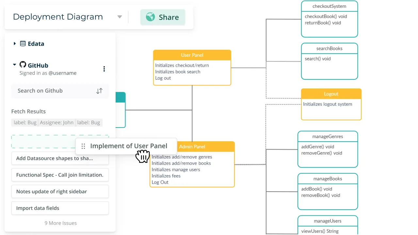The width and height of the screenshot is (418, 235).
Task: Click '9 More Issues' link
Action: click(x=61, y=223)
